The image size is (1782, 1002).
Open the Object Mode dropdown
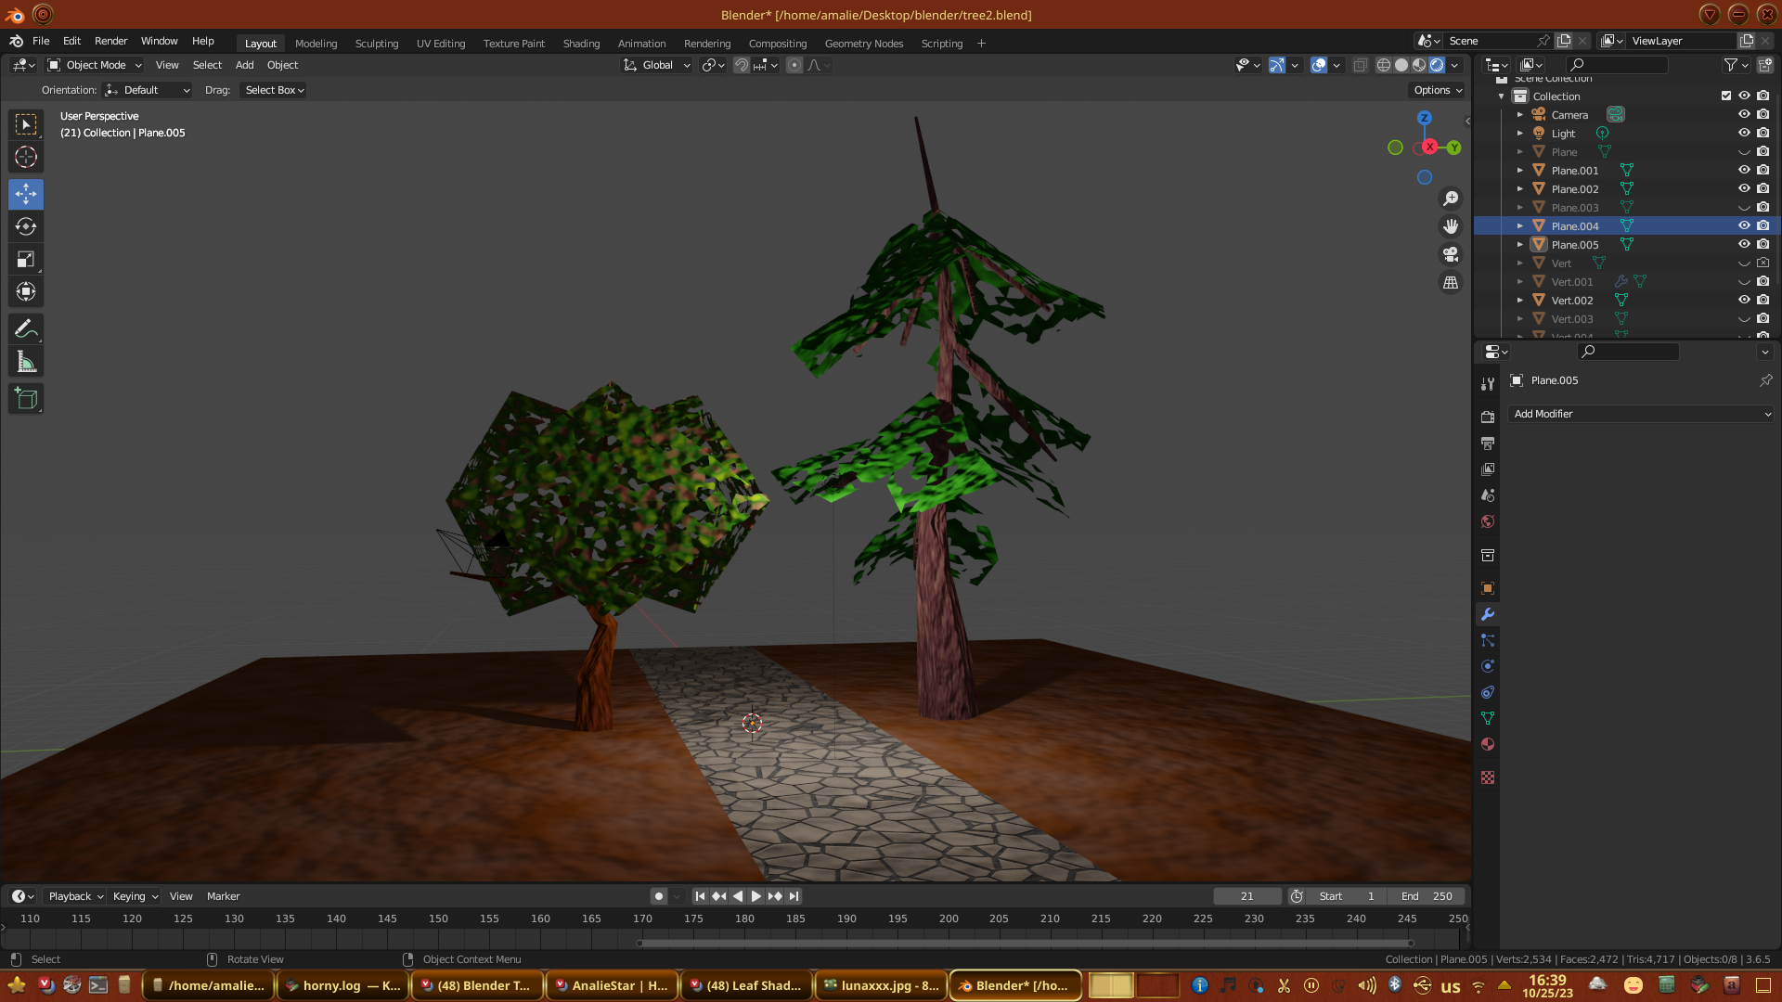coord(95,65)
